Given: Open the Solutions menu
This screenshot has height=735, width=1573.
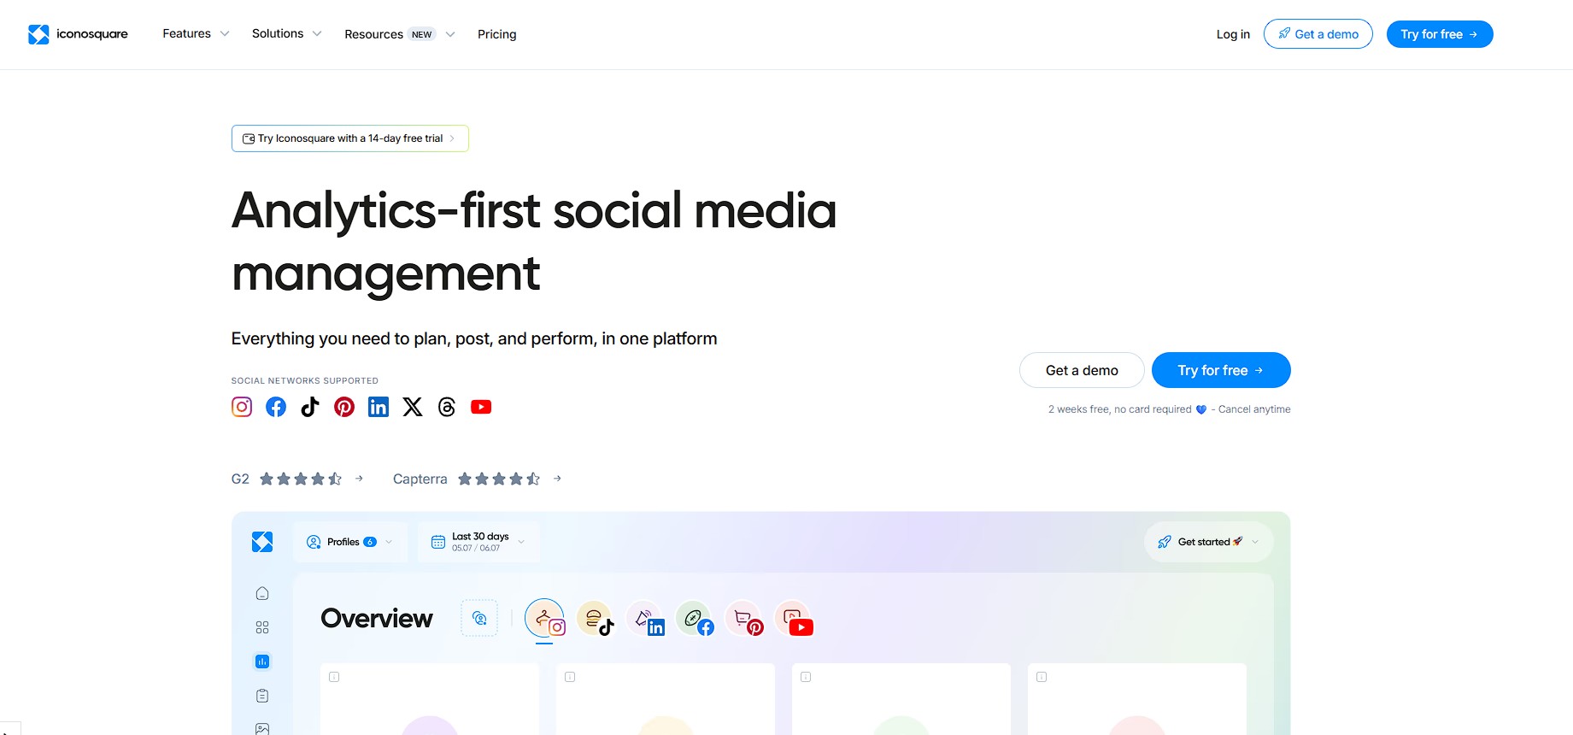Looking at the screenshot, I should coord(278,33).
